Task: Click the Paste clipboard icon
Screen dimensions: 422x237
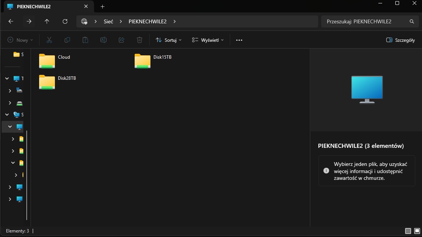Action: [85, 40]
